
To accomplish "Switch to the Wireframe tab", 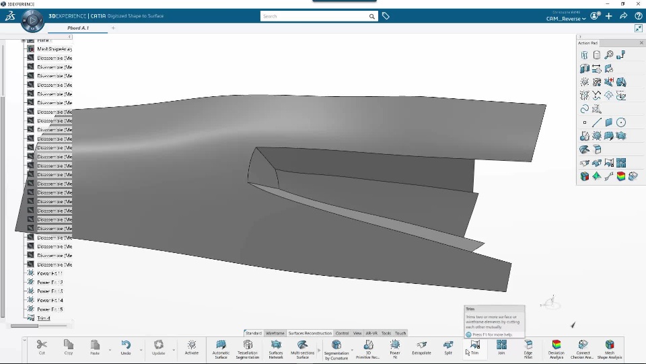I will coord(275,333).
